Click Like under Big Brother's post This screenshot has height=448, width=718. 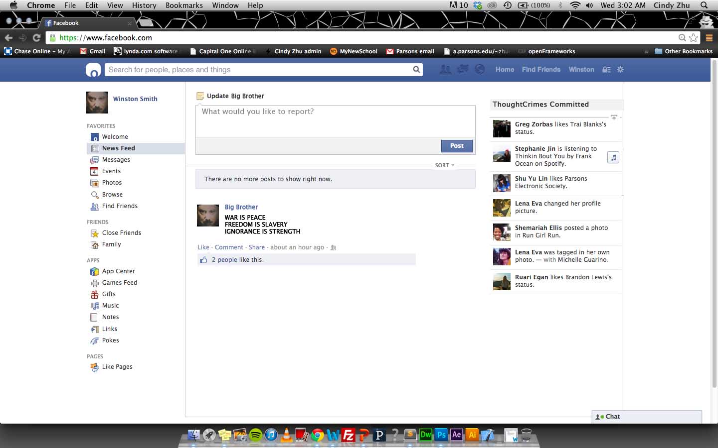(x=203, y=247)
